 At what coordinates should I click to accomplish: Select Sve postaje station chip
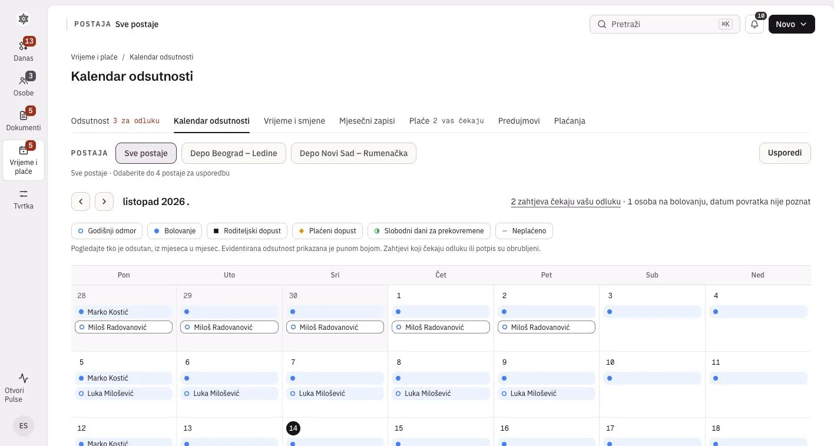coord(146,153)
